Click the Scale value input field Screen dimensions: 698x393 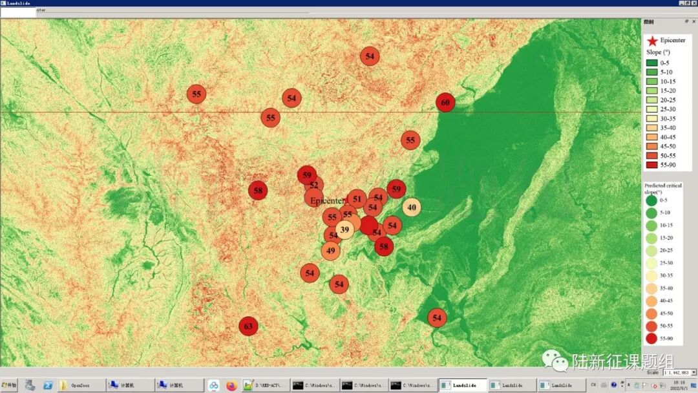[677, 372]
